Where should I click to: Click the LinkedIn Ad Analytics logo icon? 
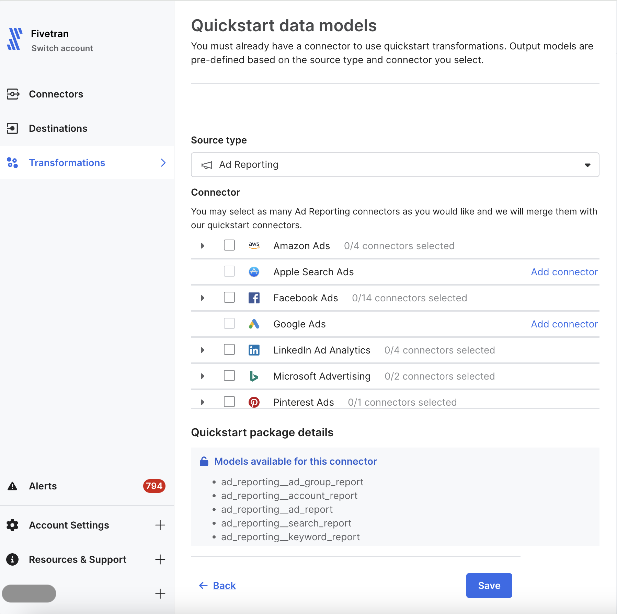tap(254, 350)
